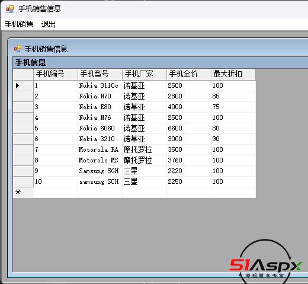This screenshot has width=308, height=284.
Task: Click price cell 3500
Action: (x=189, y=149)
